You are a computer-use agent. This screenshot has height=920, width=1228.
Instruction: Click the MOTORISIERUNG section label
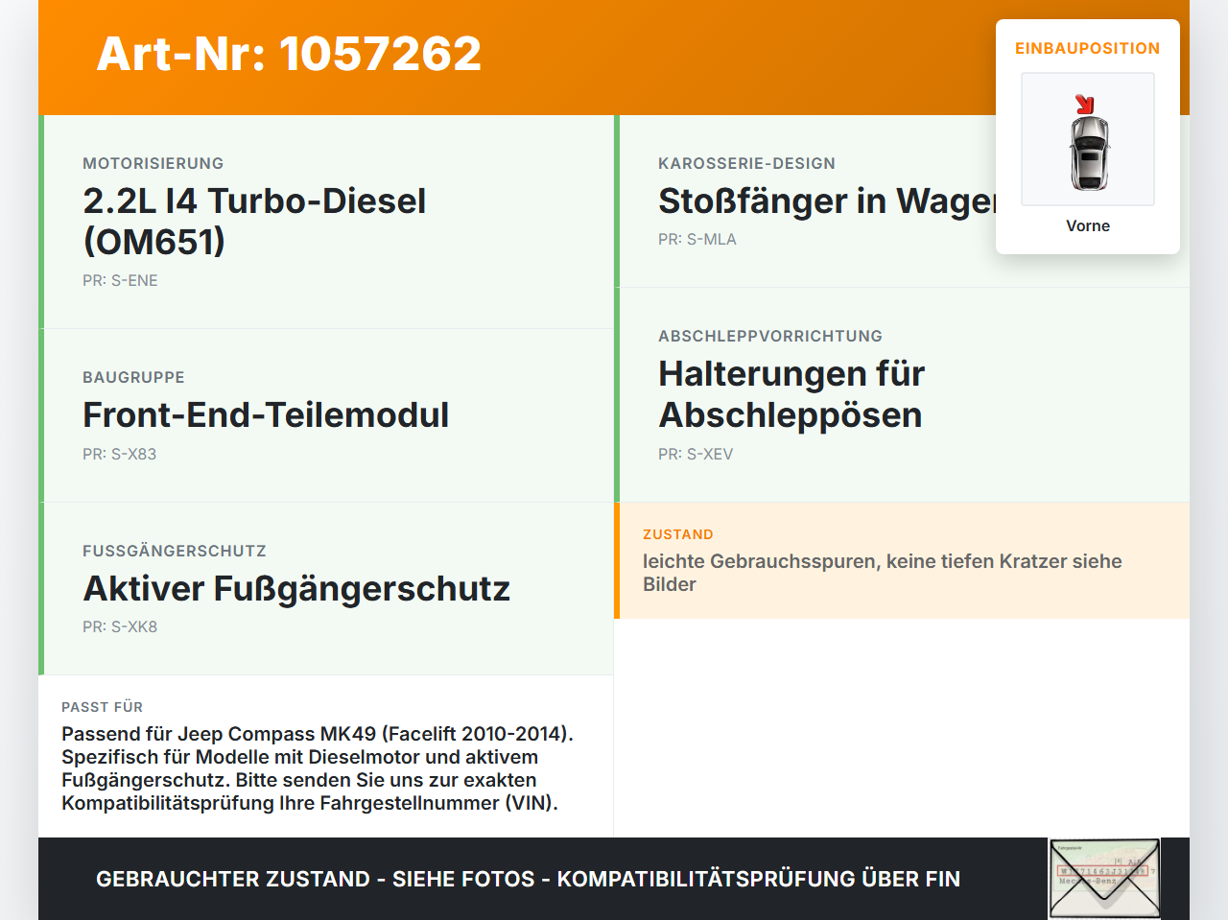click(153, 163)
